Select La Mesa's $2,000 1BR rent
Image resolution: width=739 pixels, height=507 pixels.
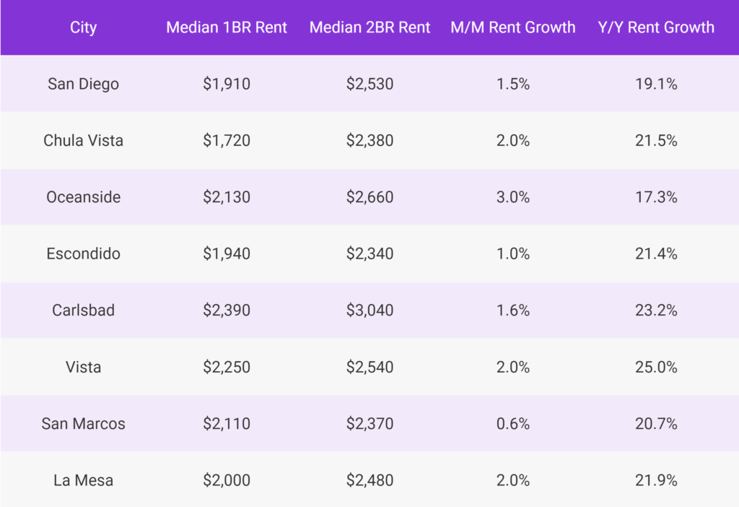pos(227,480)
